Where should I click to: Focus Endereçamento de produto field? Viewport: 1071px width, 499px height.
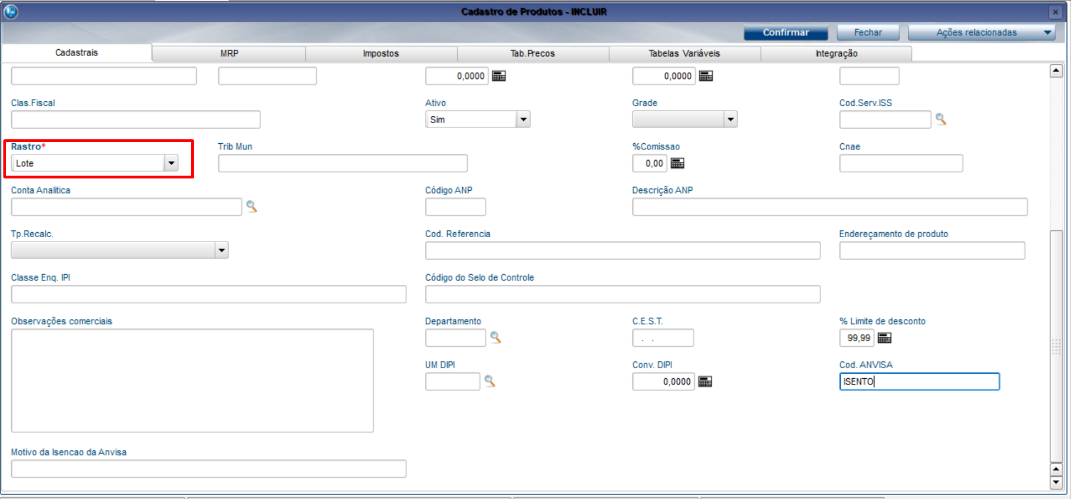pos(932,251)
